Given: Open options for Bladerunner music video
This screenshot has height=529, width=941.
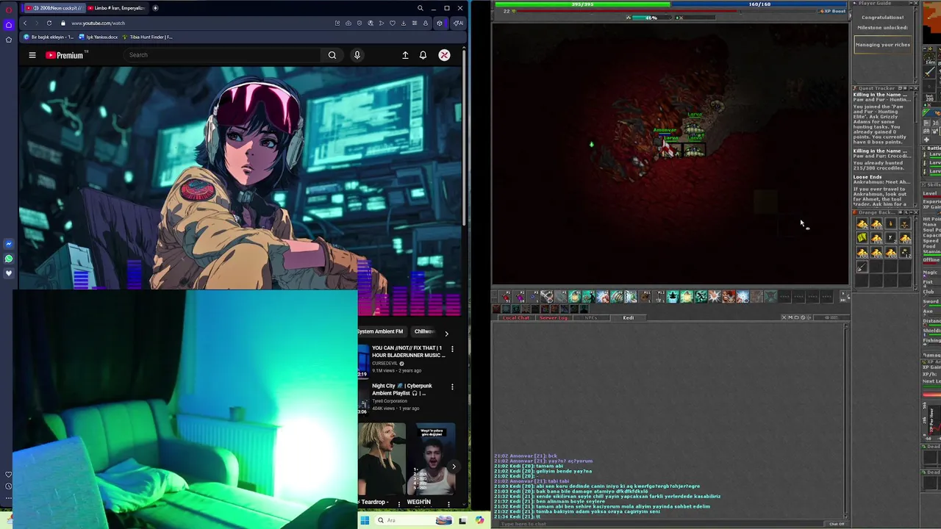Looking at the screenshot, I should [452, 348].
